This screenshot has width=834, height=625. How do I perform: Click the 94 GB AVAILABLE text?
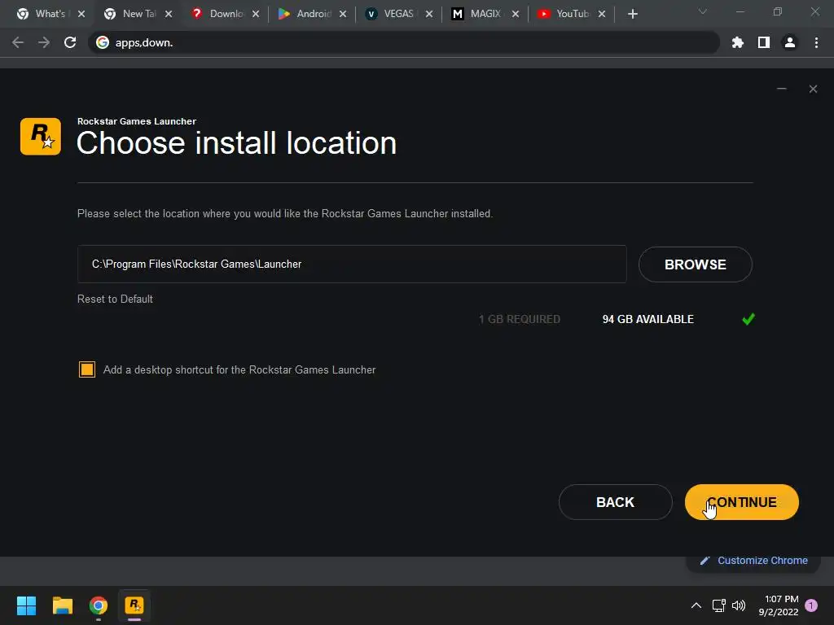pyautogui.click(x=647, y=319)
